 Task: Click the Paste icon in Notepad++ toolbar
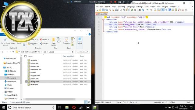pyautogui.click(x=127, y=10)
